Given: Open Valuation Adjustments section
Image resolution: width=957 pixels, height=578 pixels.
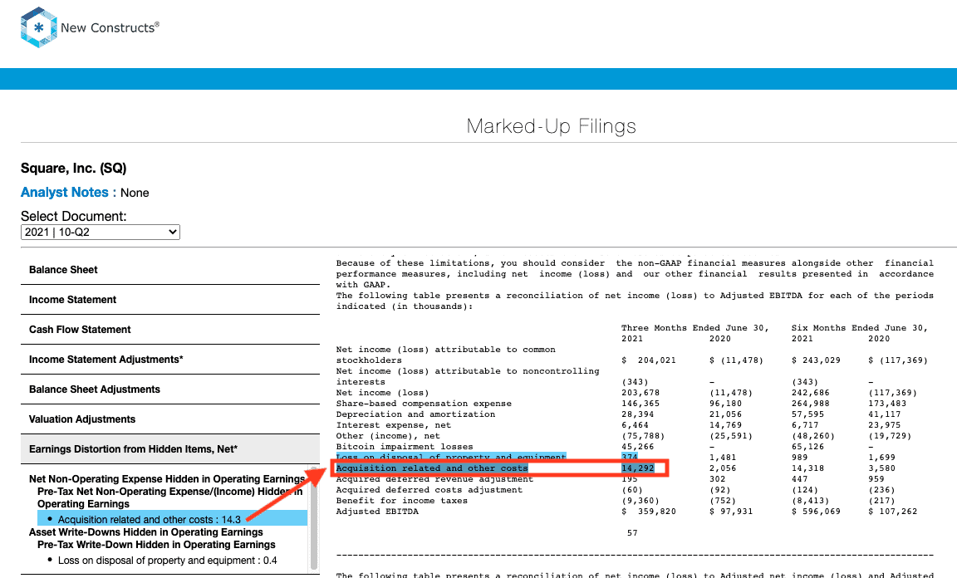Looking at the screenshot, I should [169, 419].
